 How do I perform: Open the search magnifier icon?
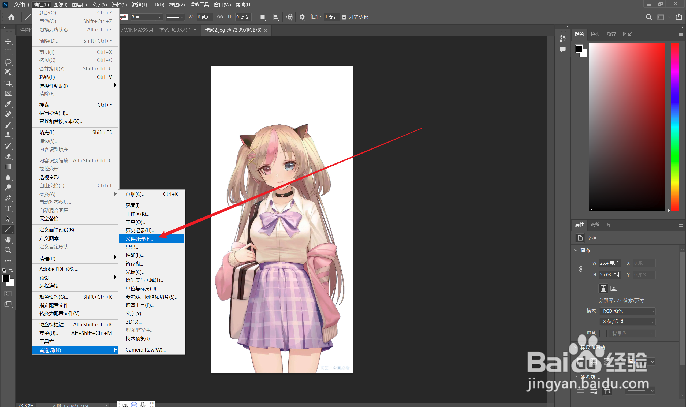(649, 17)
